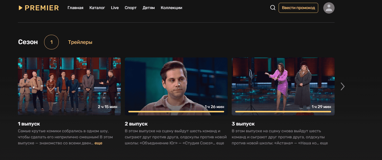This screenshot has width=382, height=160.
Task: Click the 2 выпуск title
Action: (x=136, y=124)
